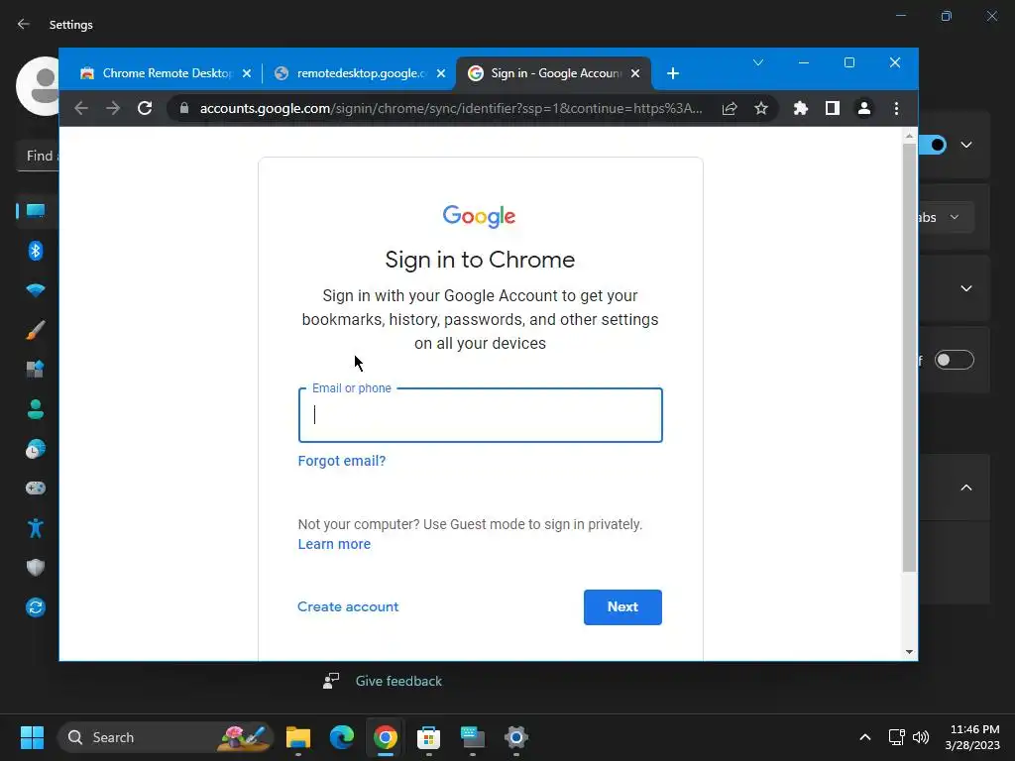Reload the Google sign-in page
The image size is (1015, 761).
145,108
